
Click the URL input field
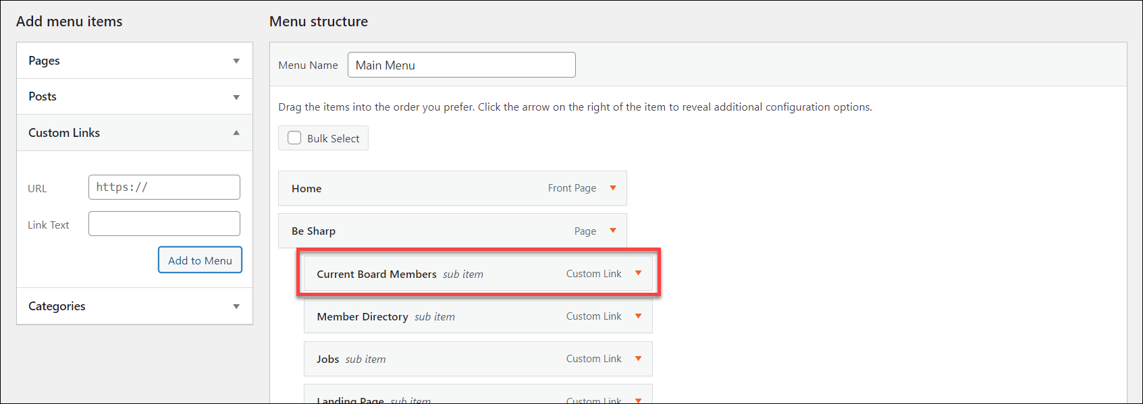coord(164,187)
